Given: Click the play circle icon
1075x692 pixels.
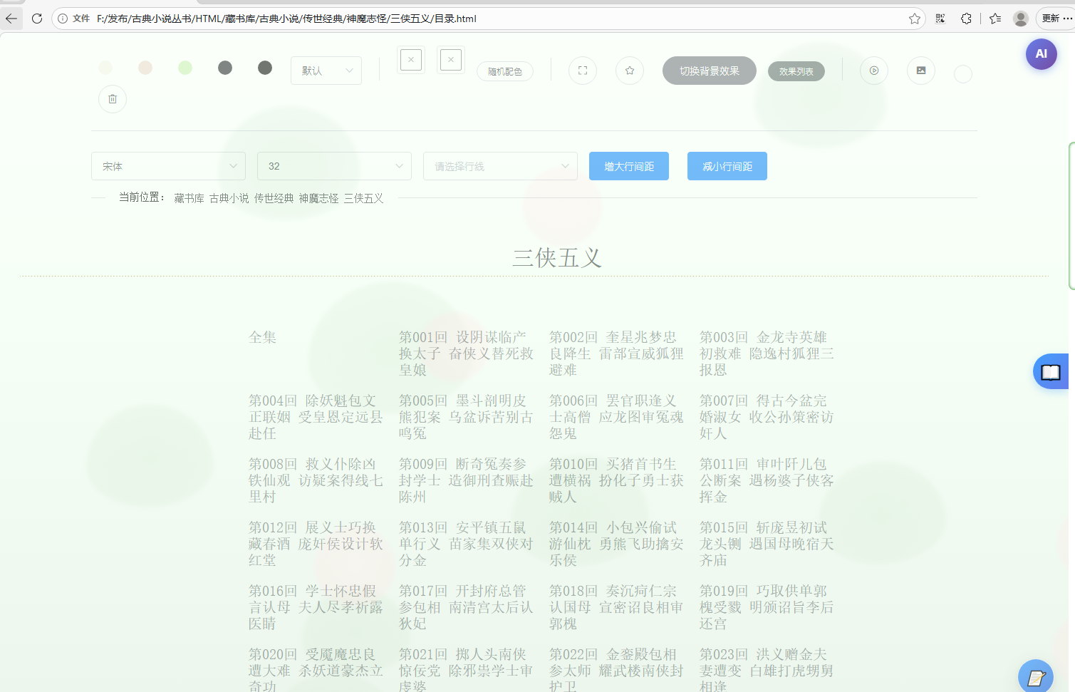Looking at the screenshot, I should tap(874, 71).
